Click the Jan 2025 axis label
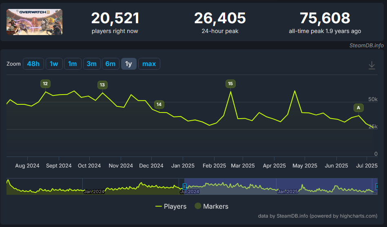387x227 pixels. click(x=183, y=165)
